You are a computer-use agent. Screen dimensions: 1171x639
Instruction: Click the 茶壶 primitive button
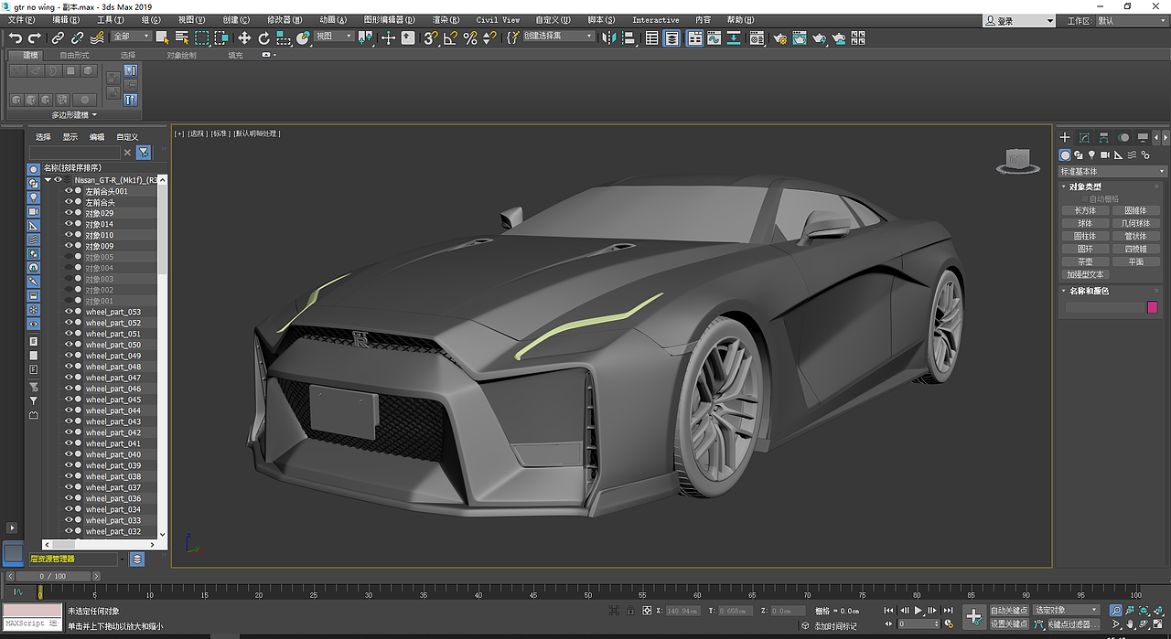(1084, 261)
